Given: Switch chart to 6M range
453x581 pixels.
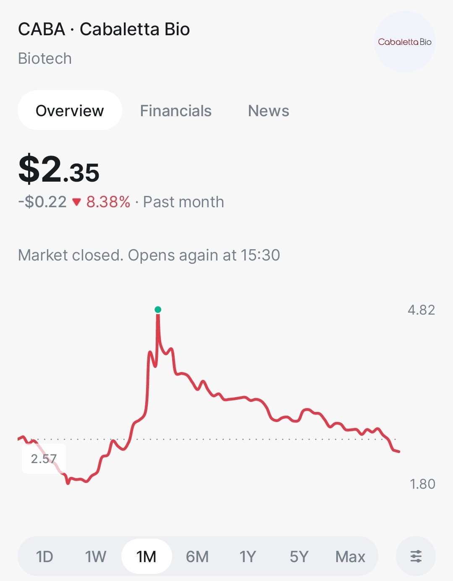Looking at the screenshot, I should [197, 557].
